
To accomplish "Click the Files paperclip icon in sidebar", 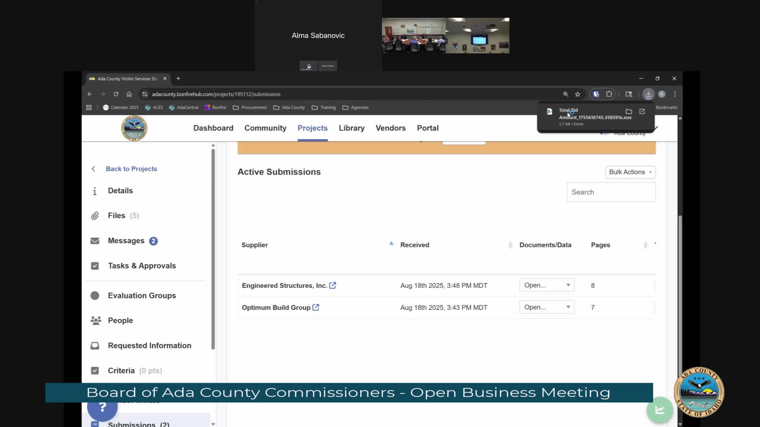I will point(95,215).
